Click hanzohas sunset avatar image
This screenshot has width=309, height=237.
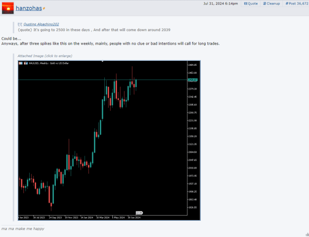8,8
